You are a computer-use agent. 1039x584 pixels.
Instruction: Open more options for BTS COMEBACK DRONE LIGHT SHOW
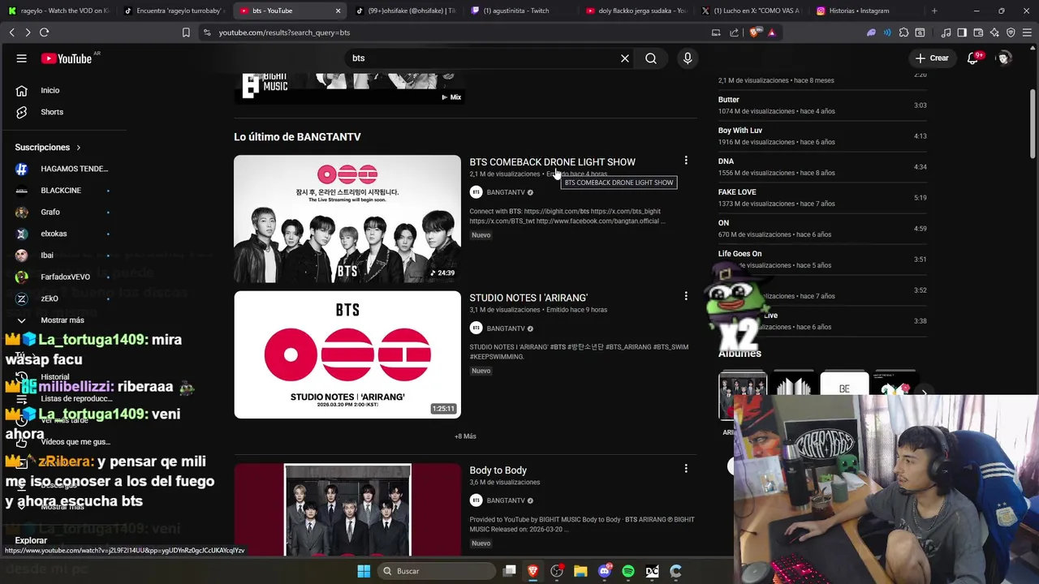[x=686, y=161]
